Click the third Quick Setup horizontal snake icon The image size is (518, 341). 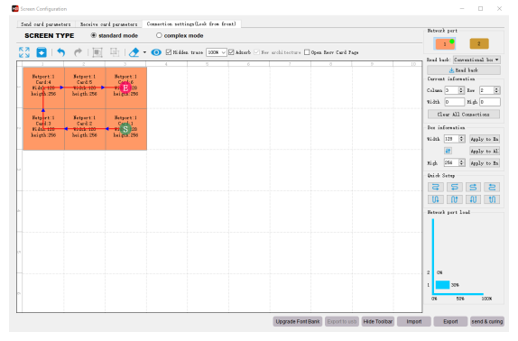(473, 187)
